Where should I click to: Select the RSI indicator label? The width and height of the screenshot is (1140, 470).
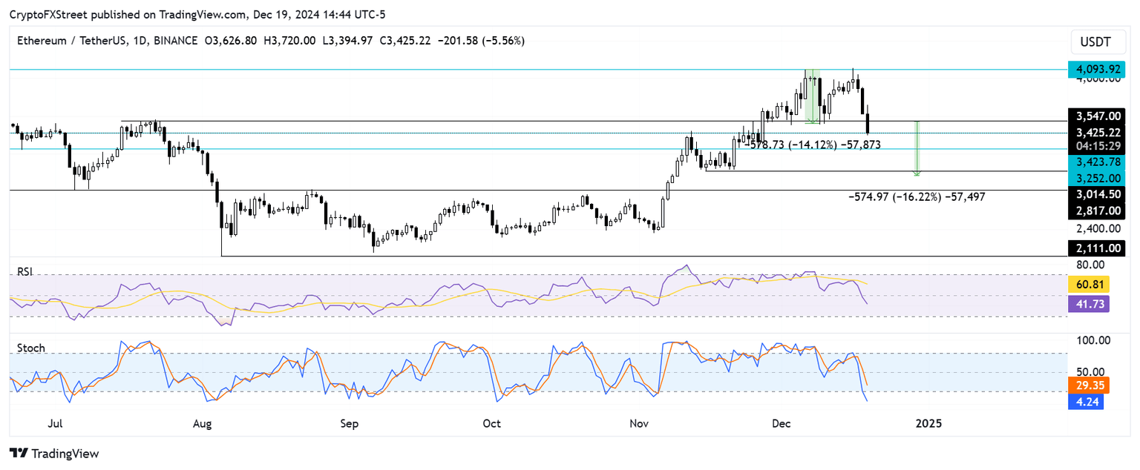[23, 272]
